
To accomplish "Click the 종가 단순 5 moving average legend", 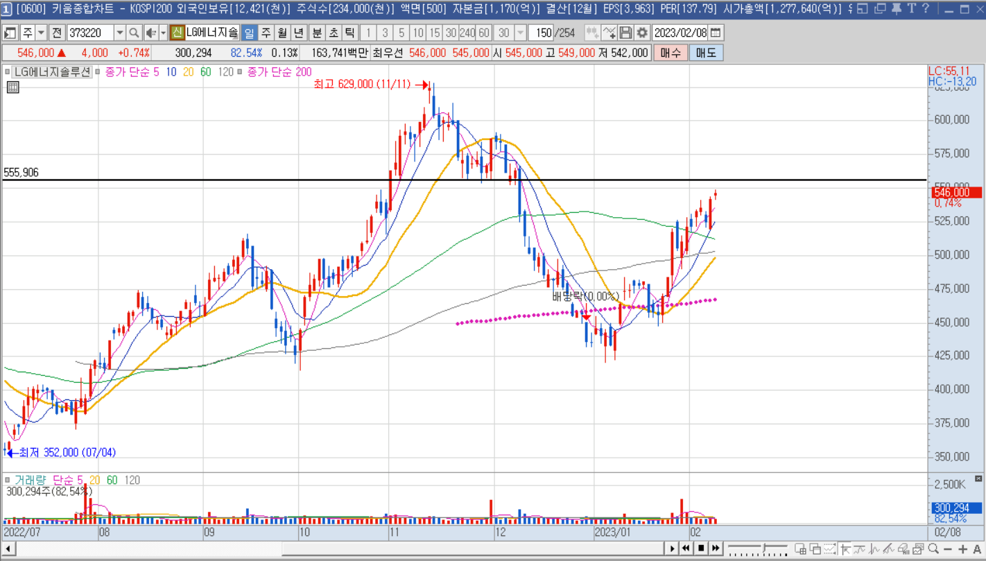I will [x=132, y=71].
